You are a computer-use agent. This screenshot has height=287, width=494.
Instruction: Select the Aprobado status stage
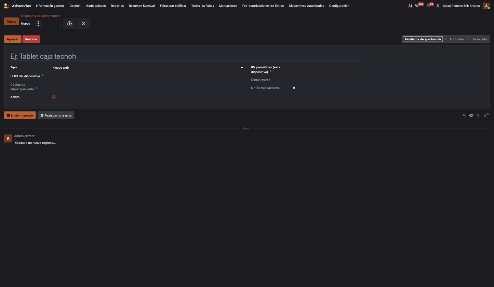click(456, 39)
